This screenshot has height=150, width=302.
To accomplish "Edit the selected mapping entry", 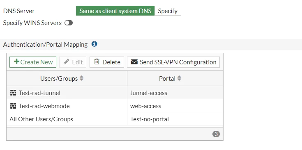I will [73, 62].
